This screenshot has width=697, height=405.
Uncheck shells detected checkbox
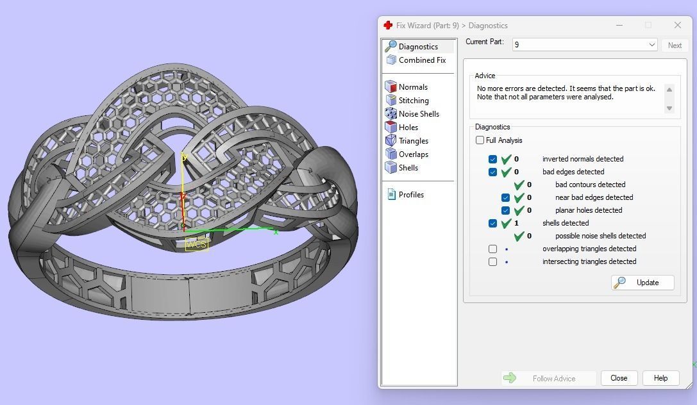[492, 224]
